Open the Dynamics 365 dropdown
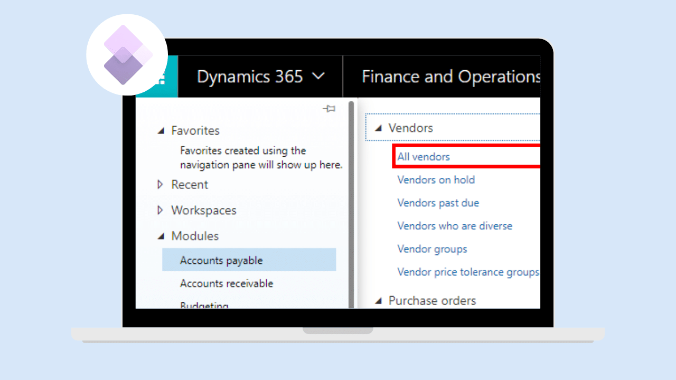 click(260, 77)
